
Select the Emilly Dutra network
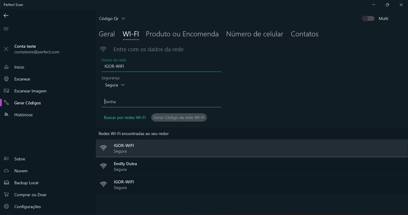(252, 167)
